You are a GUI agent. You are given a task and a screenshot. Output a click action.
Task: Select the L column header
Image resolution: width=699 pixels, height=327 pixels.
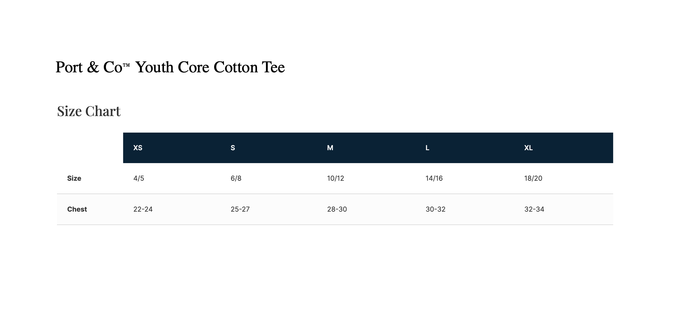point(428,148)
